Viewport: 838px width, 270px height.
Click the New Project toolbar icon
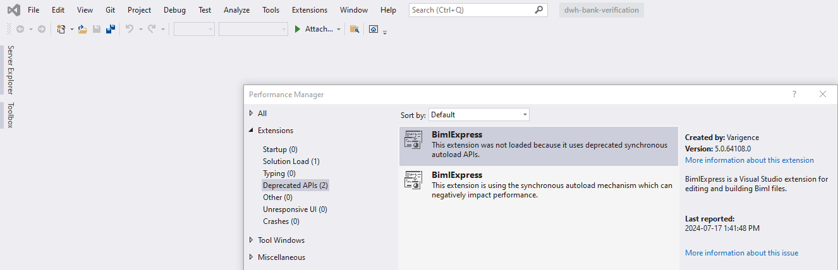pos(61,29)
